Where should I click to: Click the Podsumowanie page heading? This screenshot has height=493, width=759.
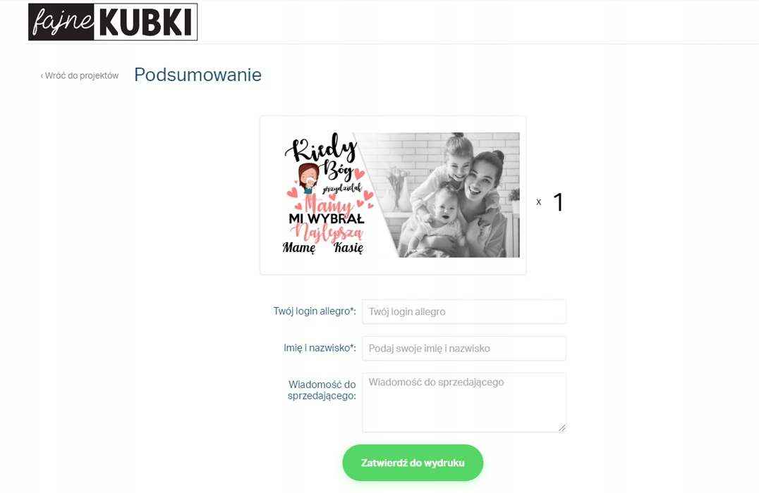198,75
